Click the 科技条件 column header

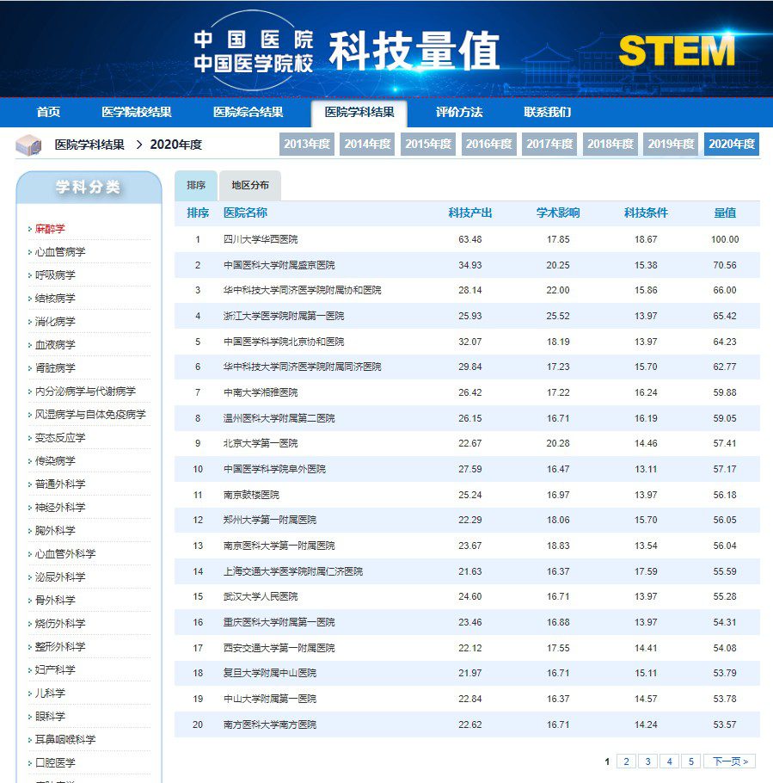coord(646,213)
